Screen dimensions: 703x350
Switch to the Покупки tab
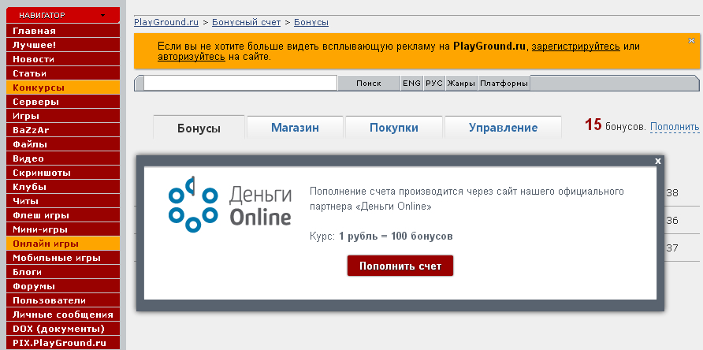coord(394,128)
